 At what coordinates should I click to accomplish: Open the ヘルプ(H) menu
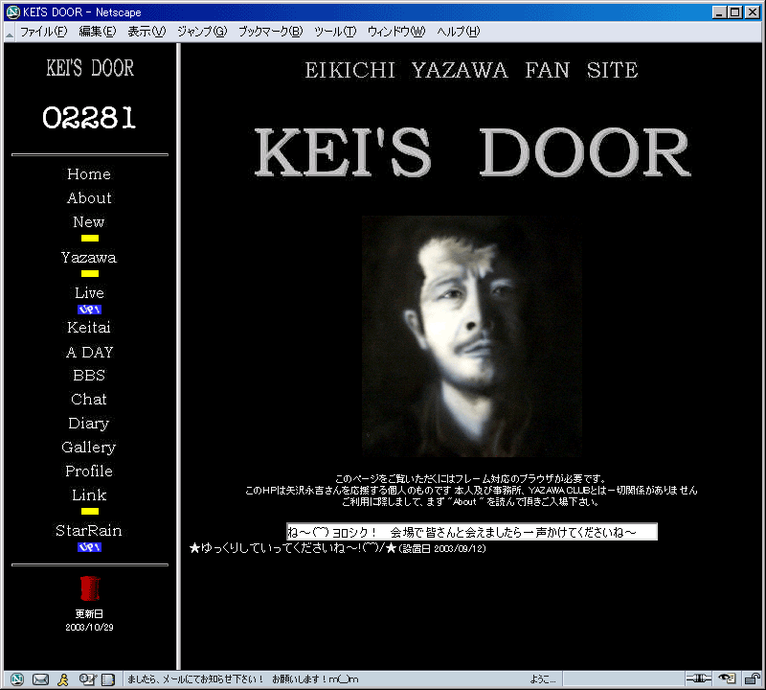click(x=459, y=32)
